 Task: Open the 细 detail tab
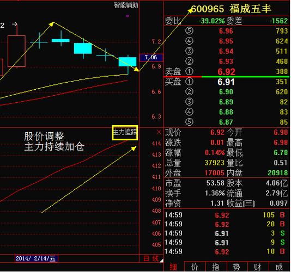(x=173, y=267)
